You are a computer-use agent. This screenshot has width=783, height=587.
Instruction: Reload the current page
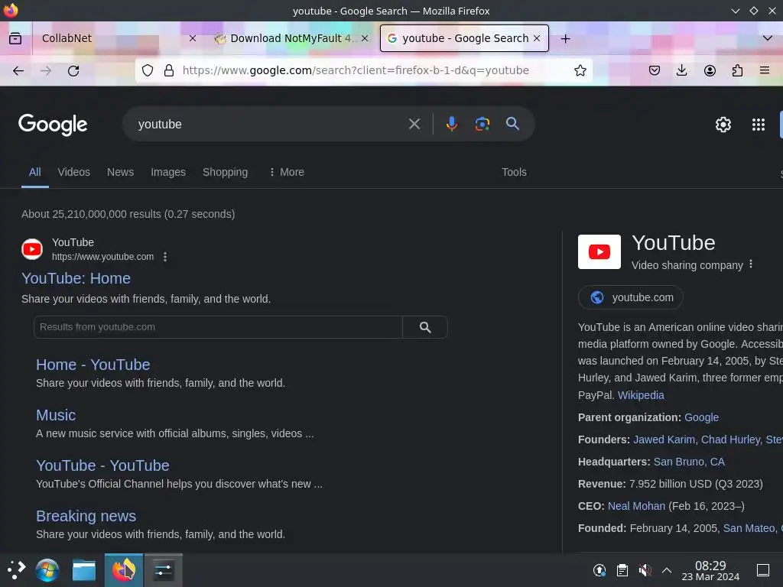click(x=73, y=71)
